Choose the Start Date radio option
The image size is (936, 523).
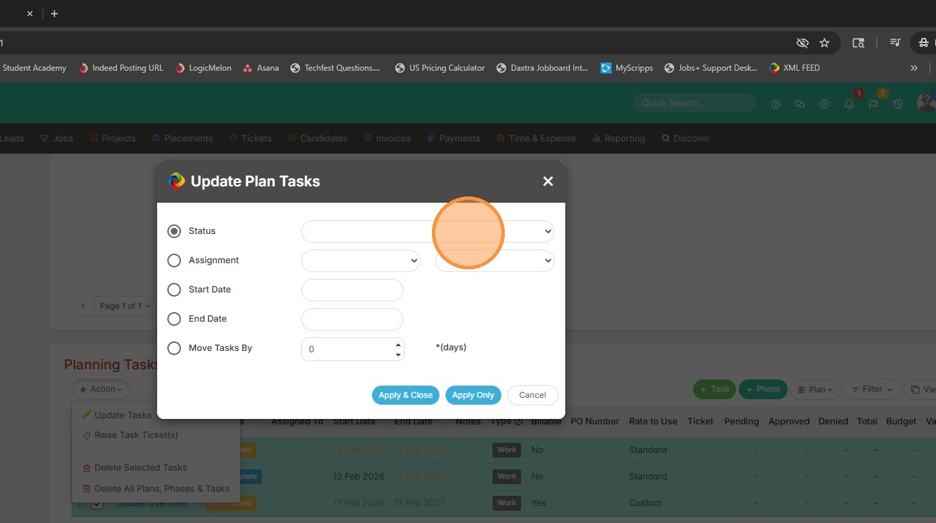[174, 290]
